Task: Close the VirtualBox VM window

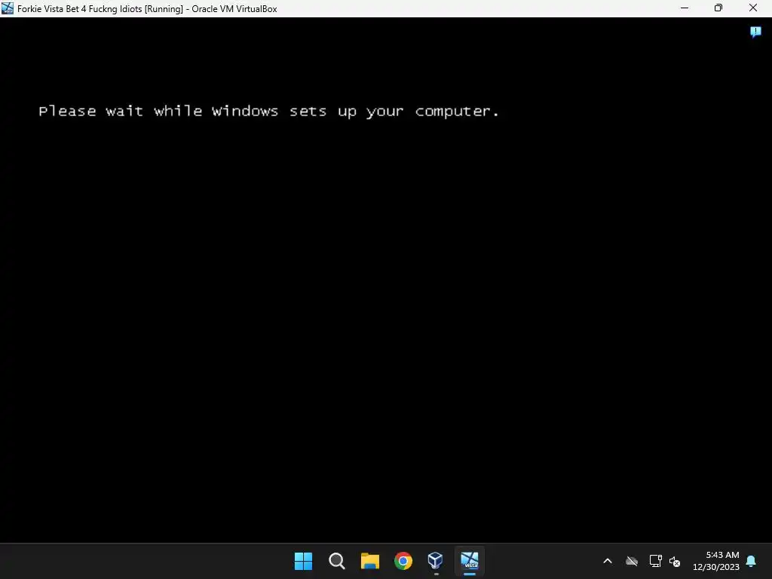Action: pyautogui.click(x=753, y=8)
